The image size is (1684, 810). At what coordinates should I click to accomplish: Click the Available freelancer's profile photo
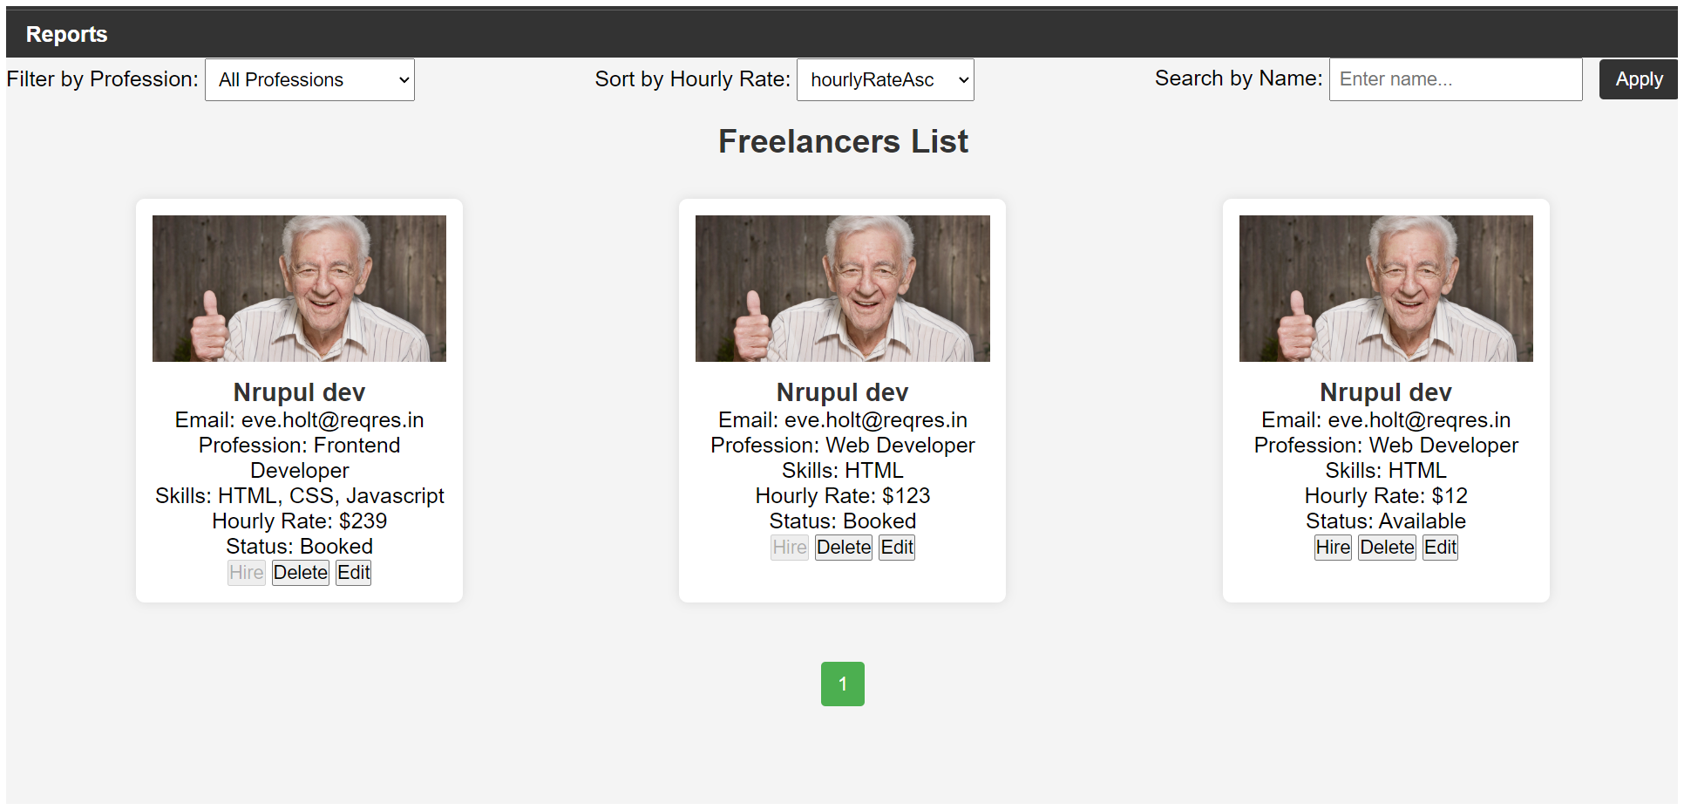[x=1386, y=289]
